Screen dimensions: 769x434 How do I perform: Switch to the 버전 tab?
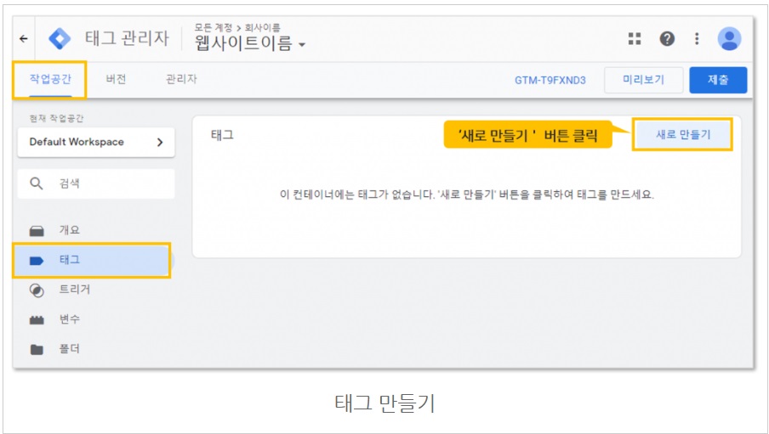click(117, 79)
